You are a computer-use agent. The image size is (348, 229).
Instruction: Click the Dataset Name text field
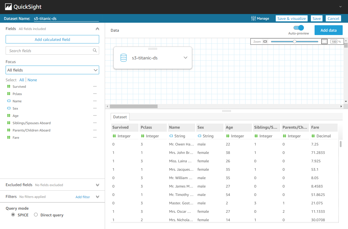click(66, 18)
